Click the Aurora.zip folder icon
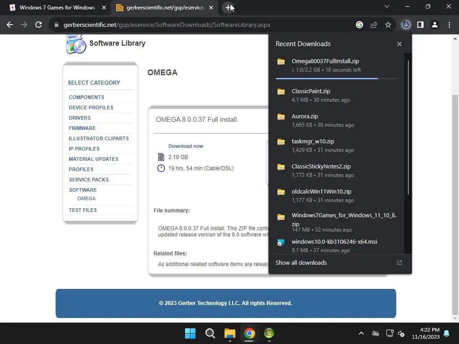459x344 pixels. coord(281,117)
